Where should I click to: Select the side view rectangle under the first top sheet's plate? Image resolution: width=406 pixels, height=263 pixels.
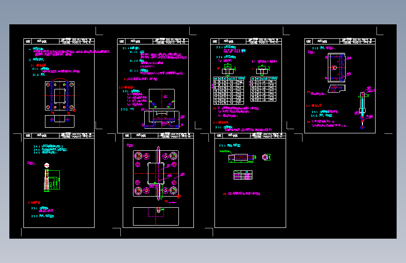pos(59,121)
